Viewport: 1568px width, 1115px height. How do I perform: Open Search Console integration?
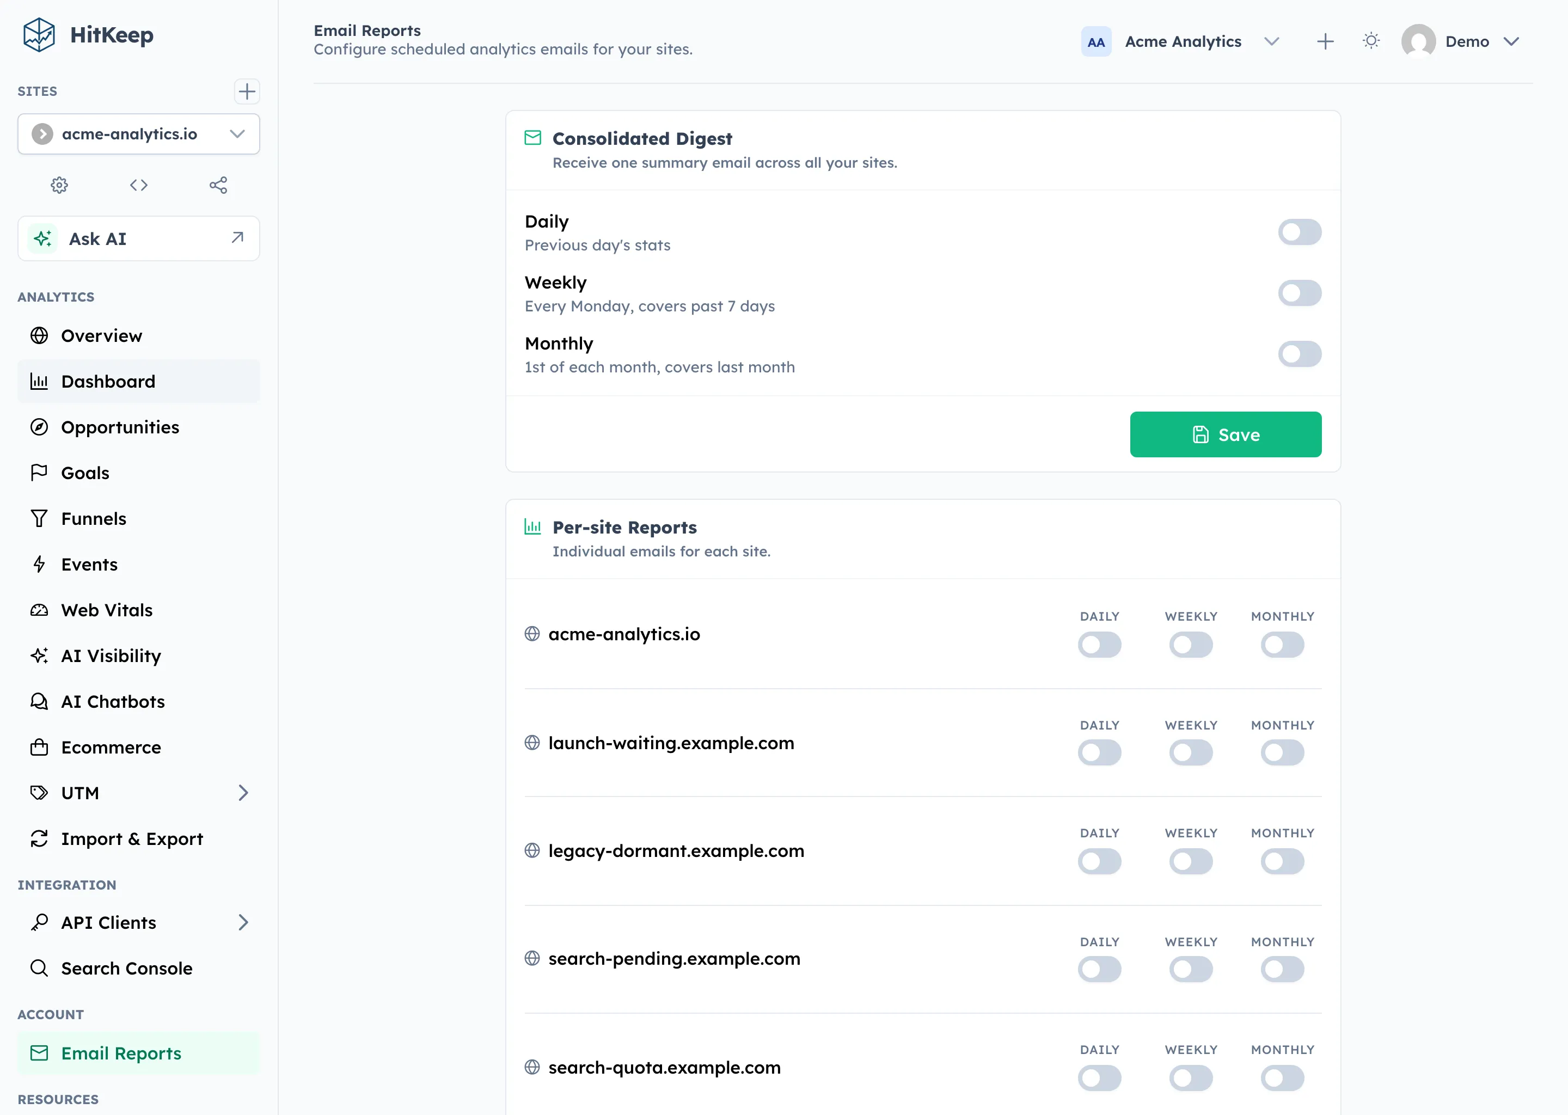pyautogui.click(x=139, y=968)
